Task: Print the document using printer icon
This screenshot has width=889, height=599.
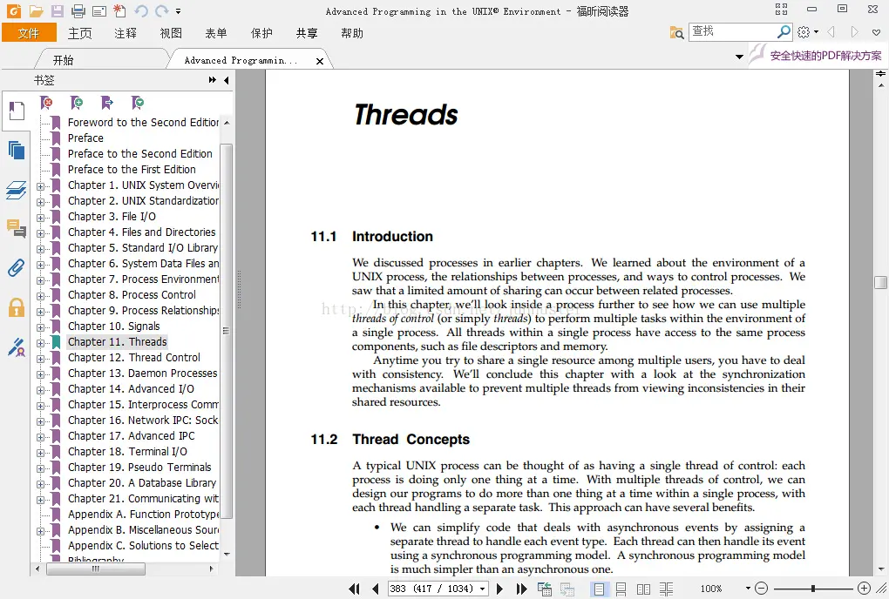Action: (x=78, y=10)
